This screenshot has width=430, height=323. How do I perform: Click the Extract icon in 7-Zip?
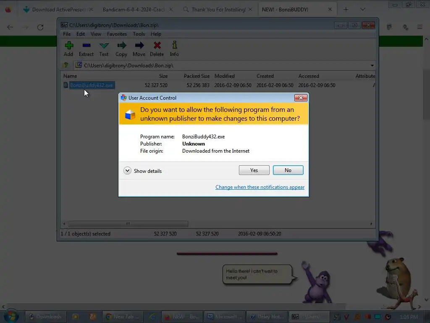(86, 49)
